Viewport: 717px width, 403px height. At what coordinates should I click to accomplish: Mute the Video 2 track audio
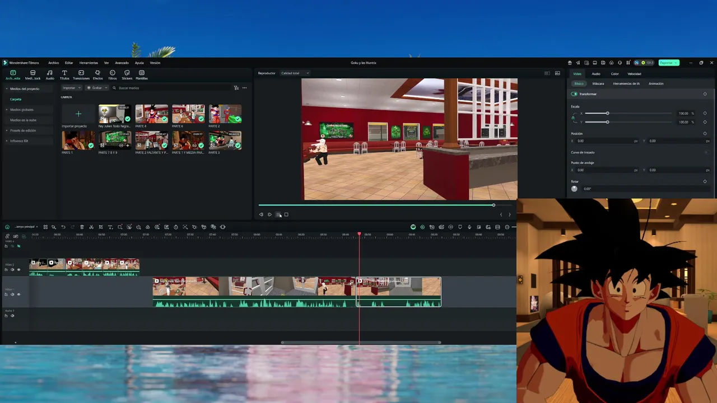[x=12, y=270]
